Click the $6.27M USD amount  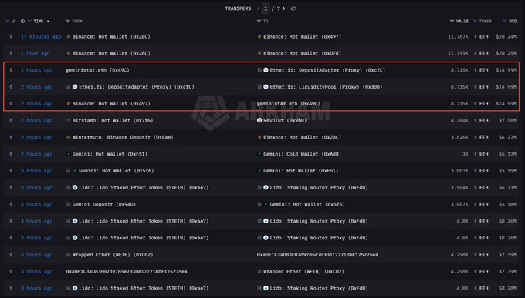tap(507, 137)
